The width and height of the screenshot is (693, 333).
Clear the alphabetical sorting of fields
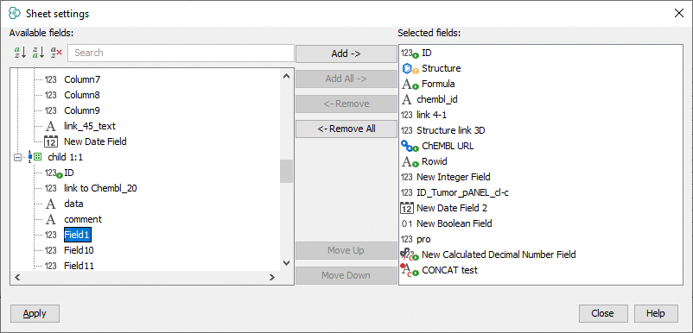[56, 53]
